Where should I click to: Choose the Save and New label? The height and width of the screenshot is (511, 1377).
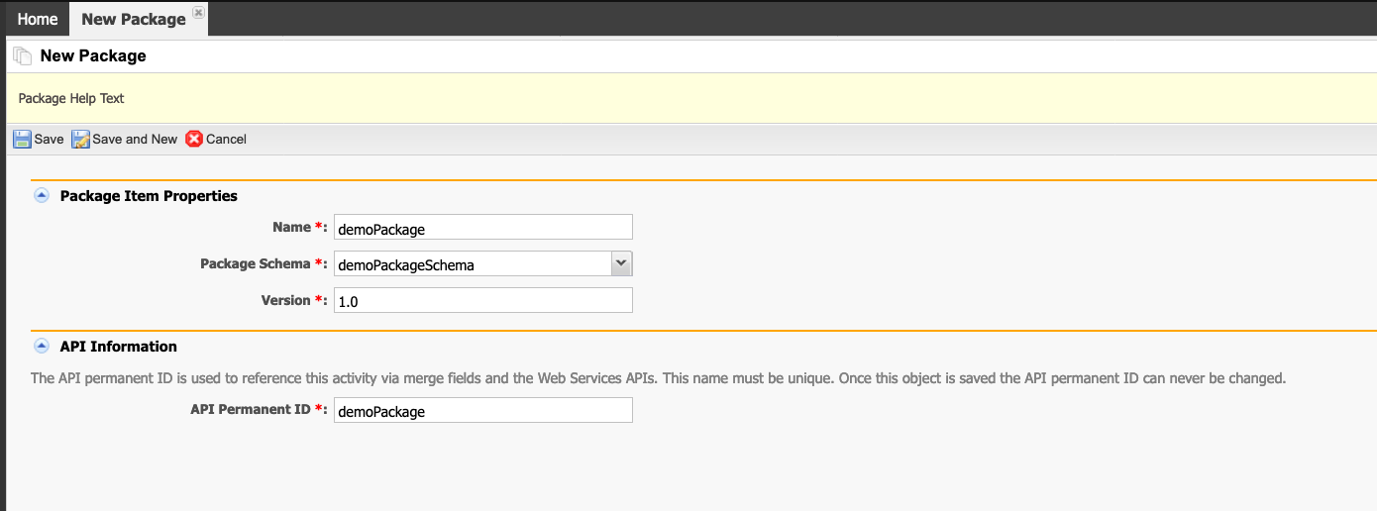135,139
